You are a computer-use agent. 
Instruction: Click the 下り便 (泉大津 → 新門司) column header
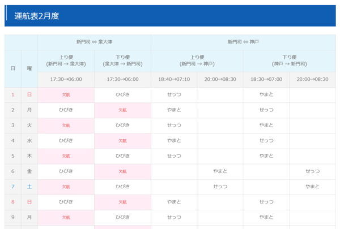(122, 61)
